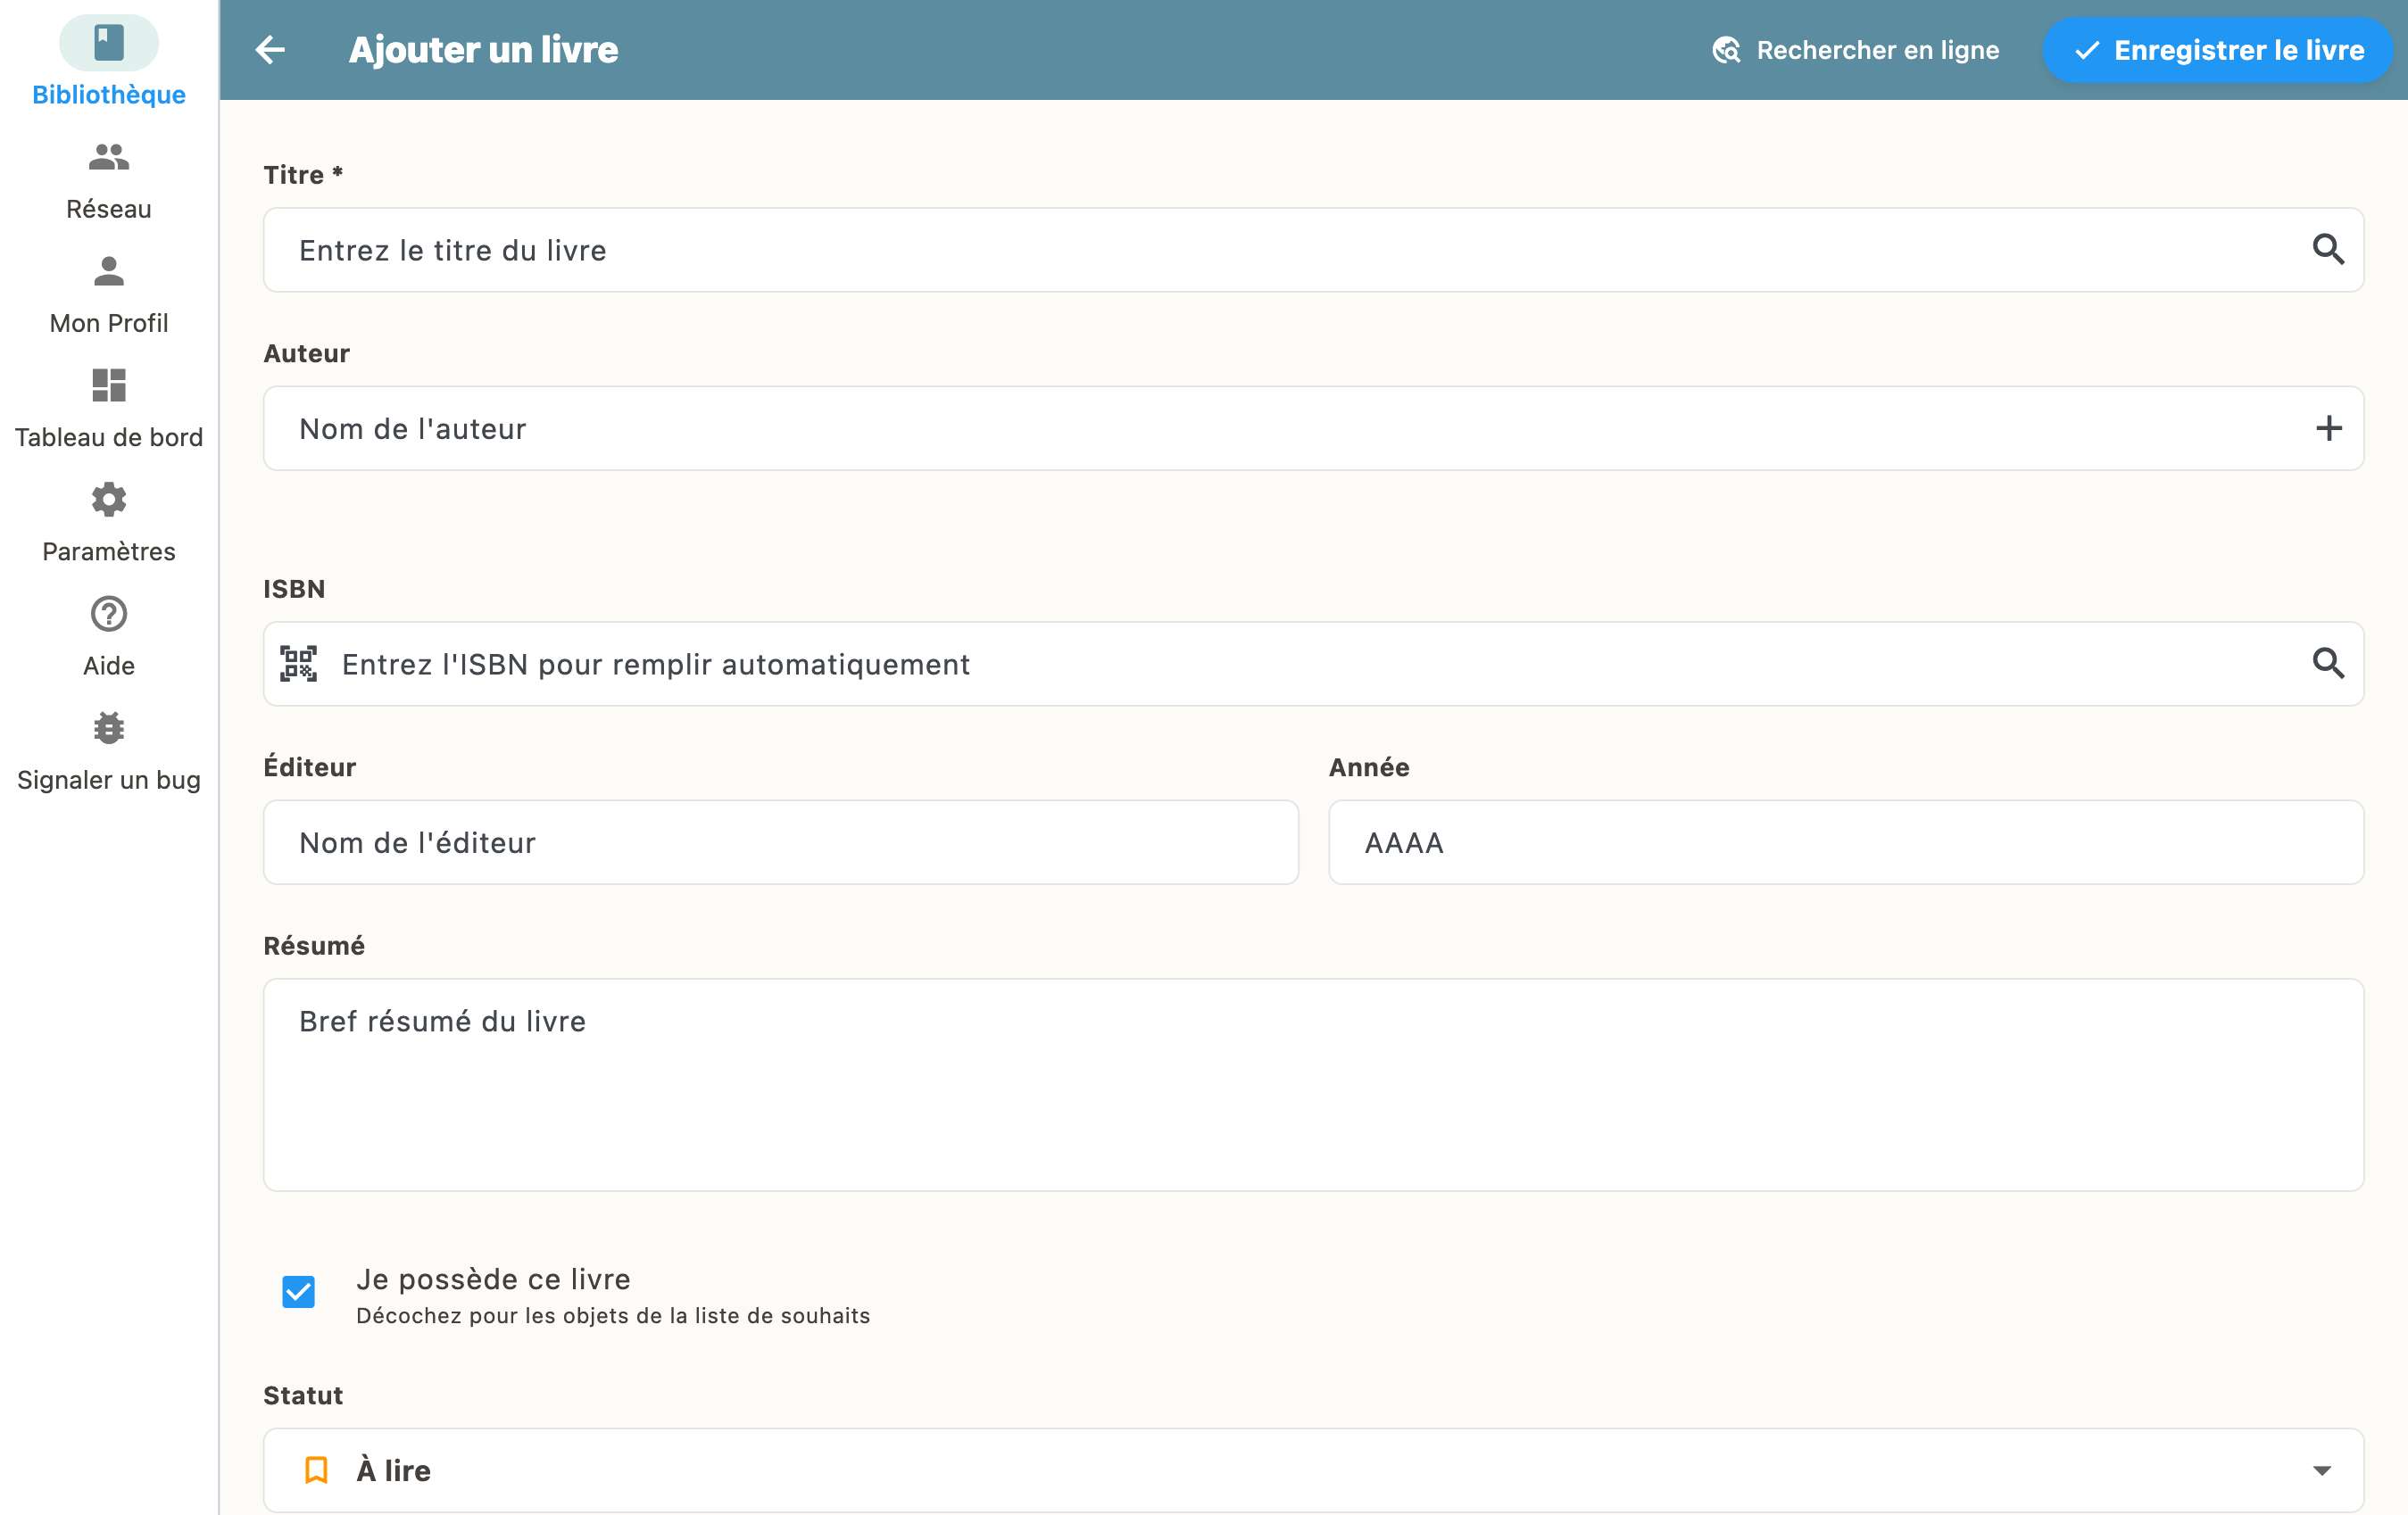
Task: Click the bookmark icon next to À lire
Action: point(316,1470)
